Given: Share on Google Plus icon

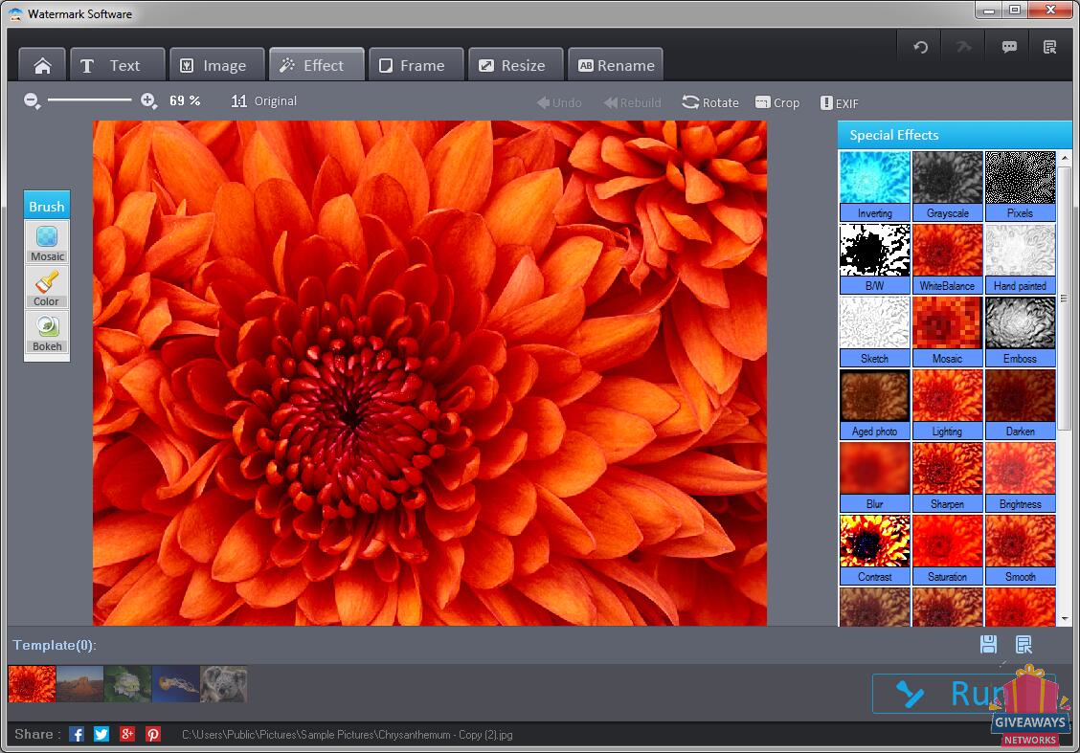Looking at the screenshot, I should pos(126,735).
